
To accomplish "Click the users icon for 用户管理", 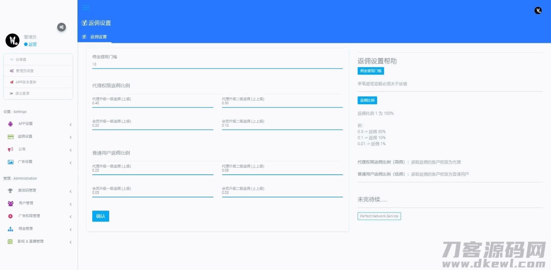I will (10, 203).
